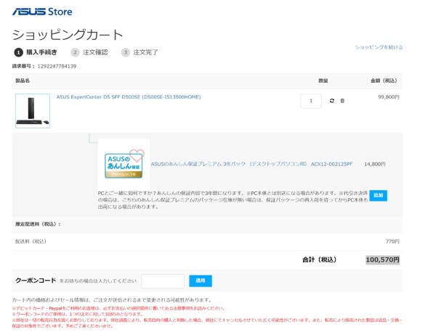Select the 注文確認 step label
Image resolution: width=433 pixels, height=335 pixels.
pos(95,52)
